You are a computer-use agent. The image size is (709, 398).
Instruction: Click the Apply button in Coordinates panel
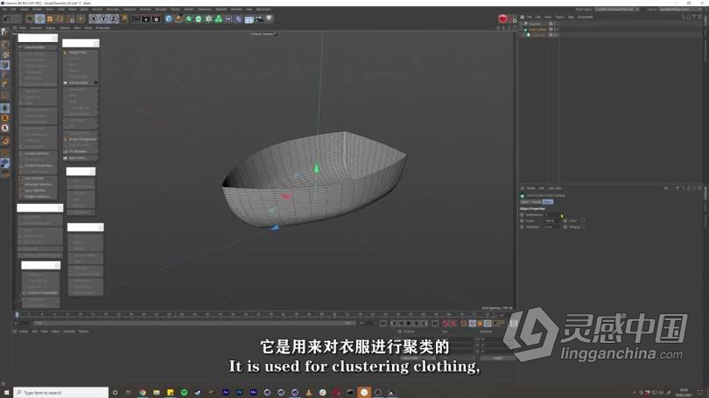click(x=498, y=358)
